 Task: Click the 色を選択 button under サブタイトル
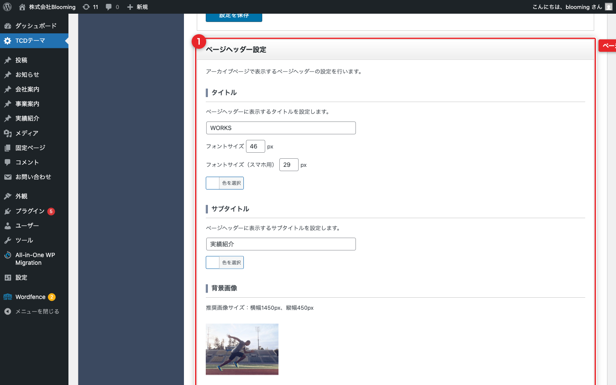tap(231, 263)
